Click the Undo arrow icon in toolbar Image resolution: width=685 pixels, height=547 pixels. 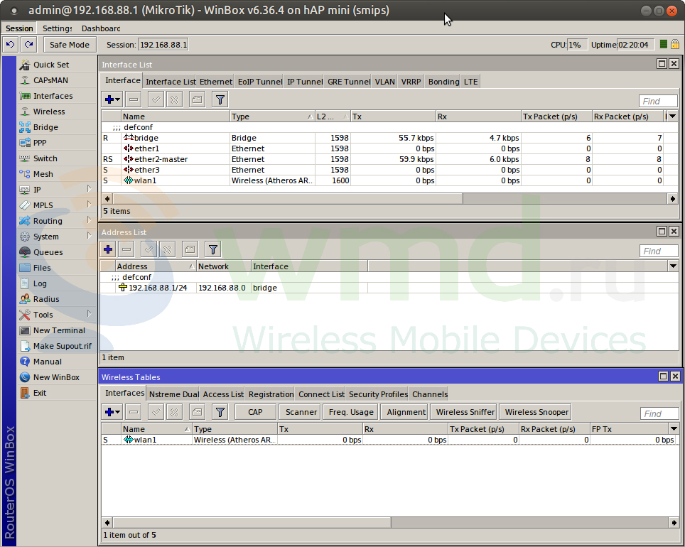11,45
